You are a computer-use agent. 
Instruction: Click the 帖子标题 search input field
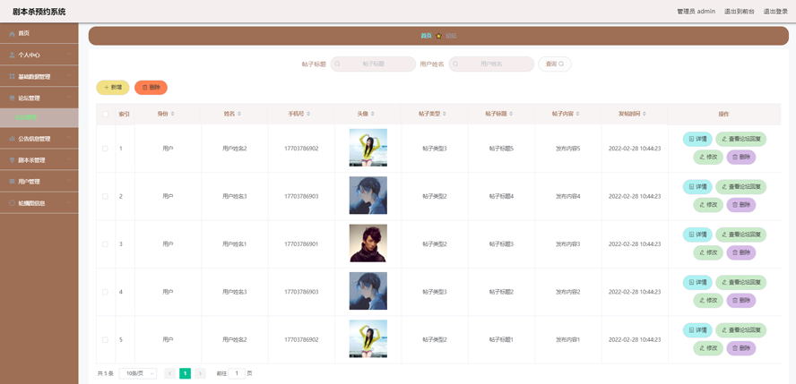373,64
